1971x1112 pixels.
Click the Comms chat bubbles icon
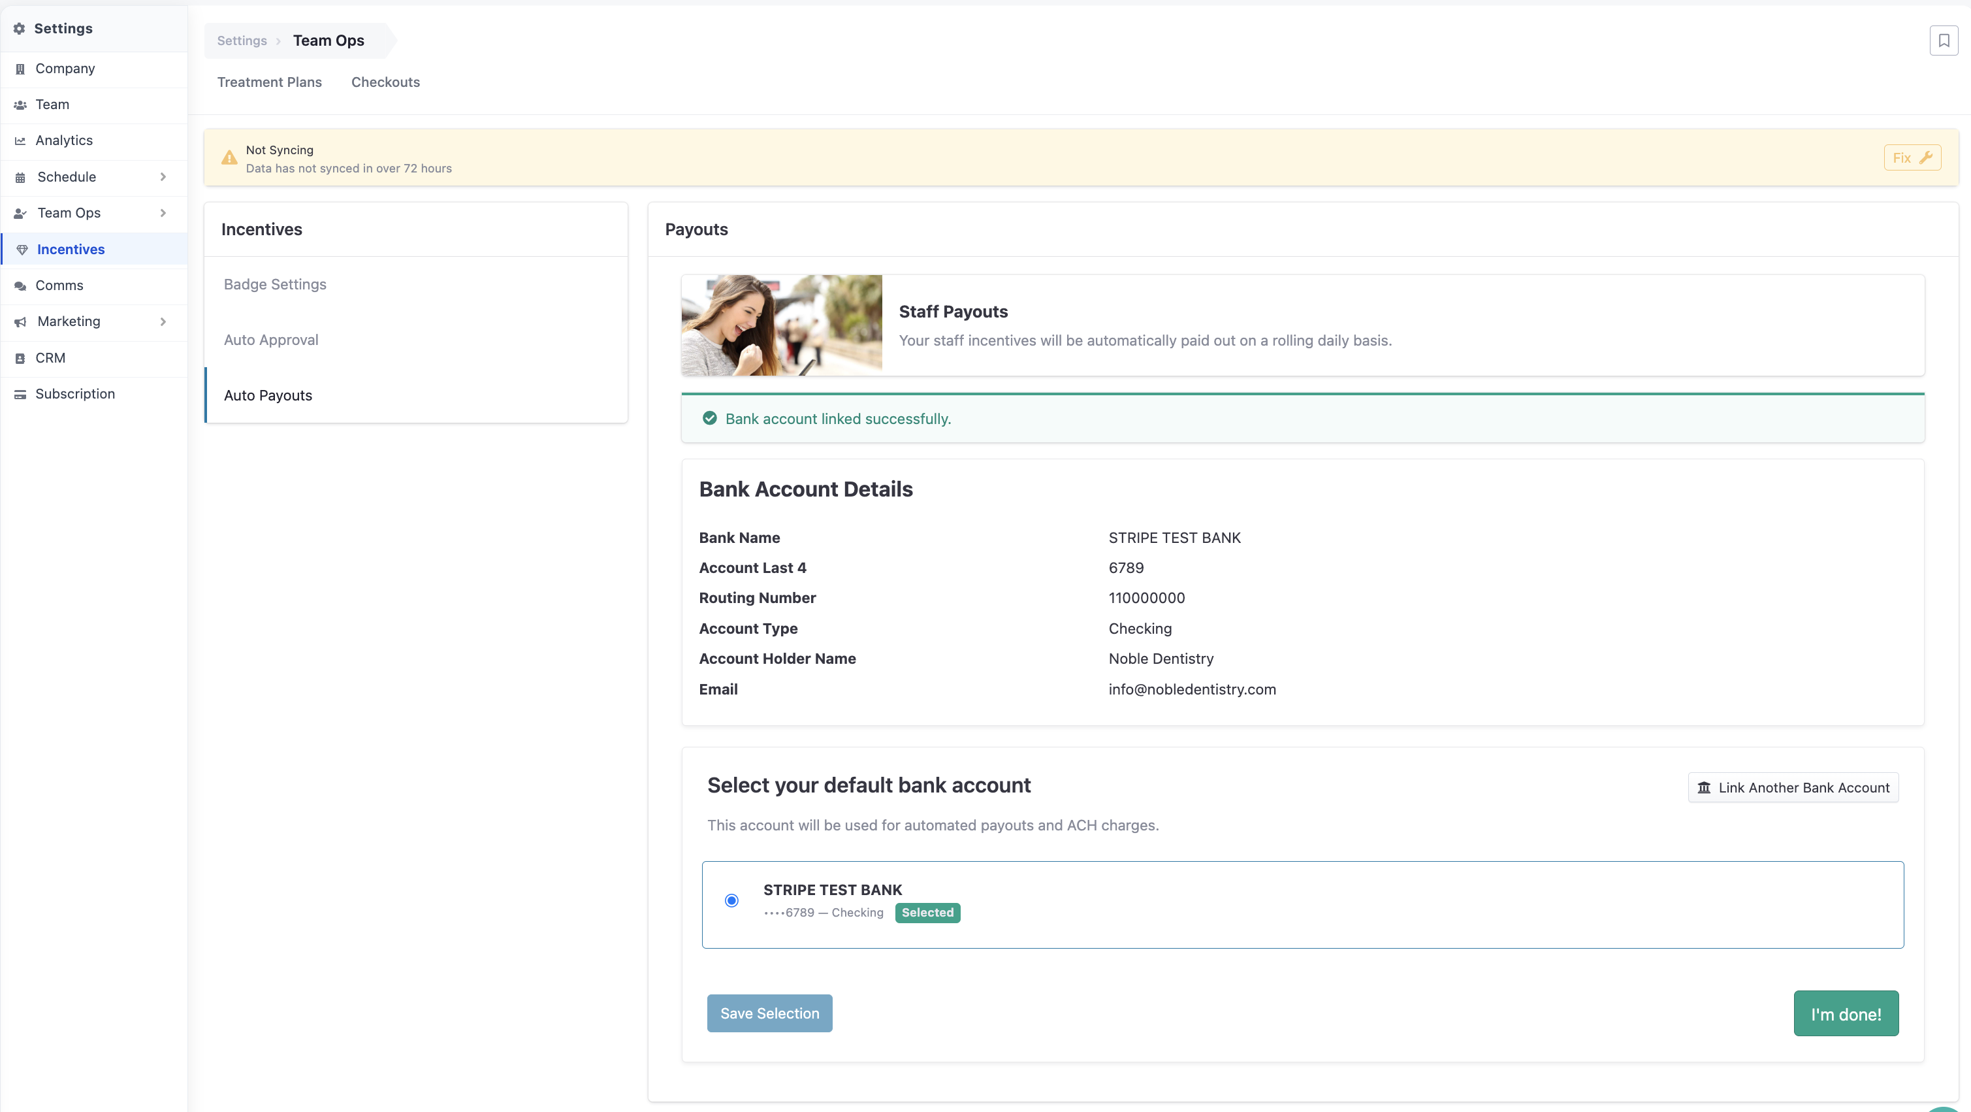click(21, 286)
